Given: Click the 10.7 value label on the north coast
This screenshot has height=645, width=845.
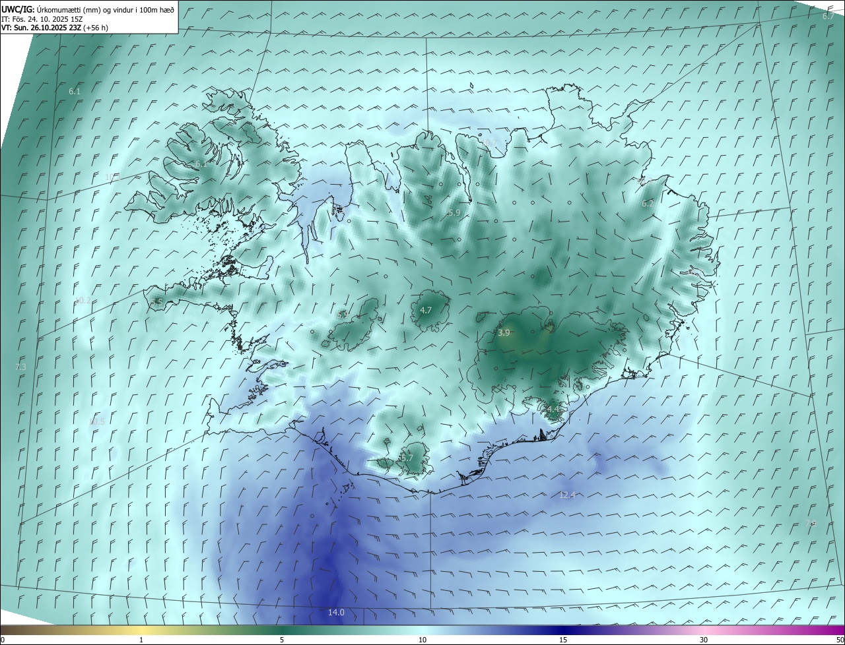Looking at the screenshot, I should (489, 142).
